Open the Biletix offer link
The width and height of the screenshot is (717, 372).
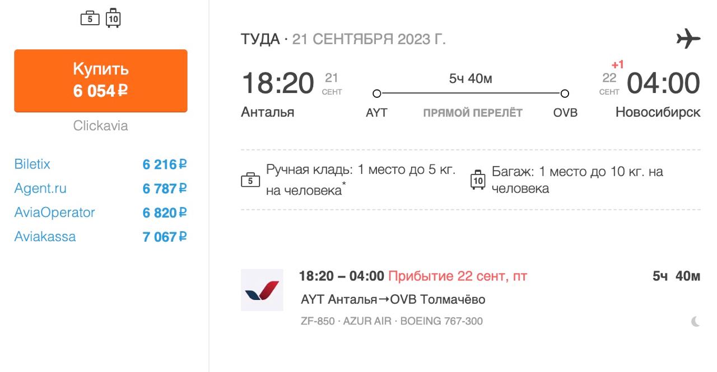click(x=32, y=164)
